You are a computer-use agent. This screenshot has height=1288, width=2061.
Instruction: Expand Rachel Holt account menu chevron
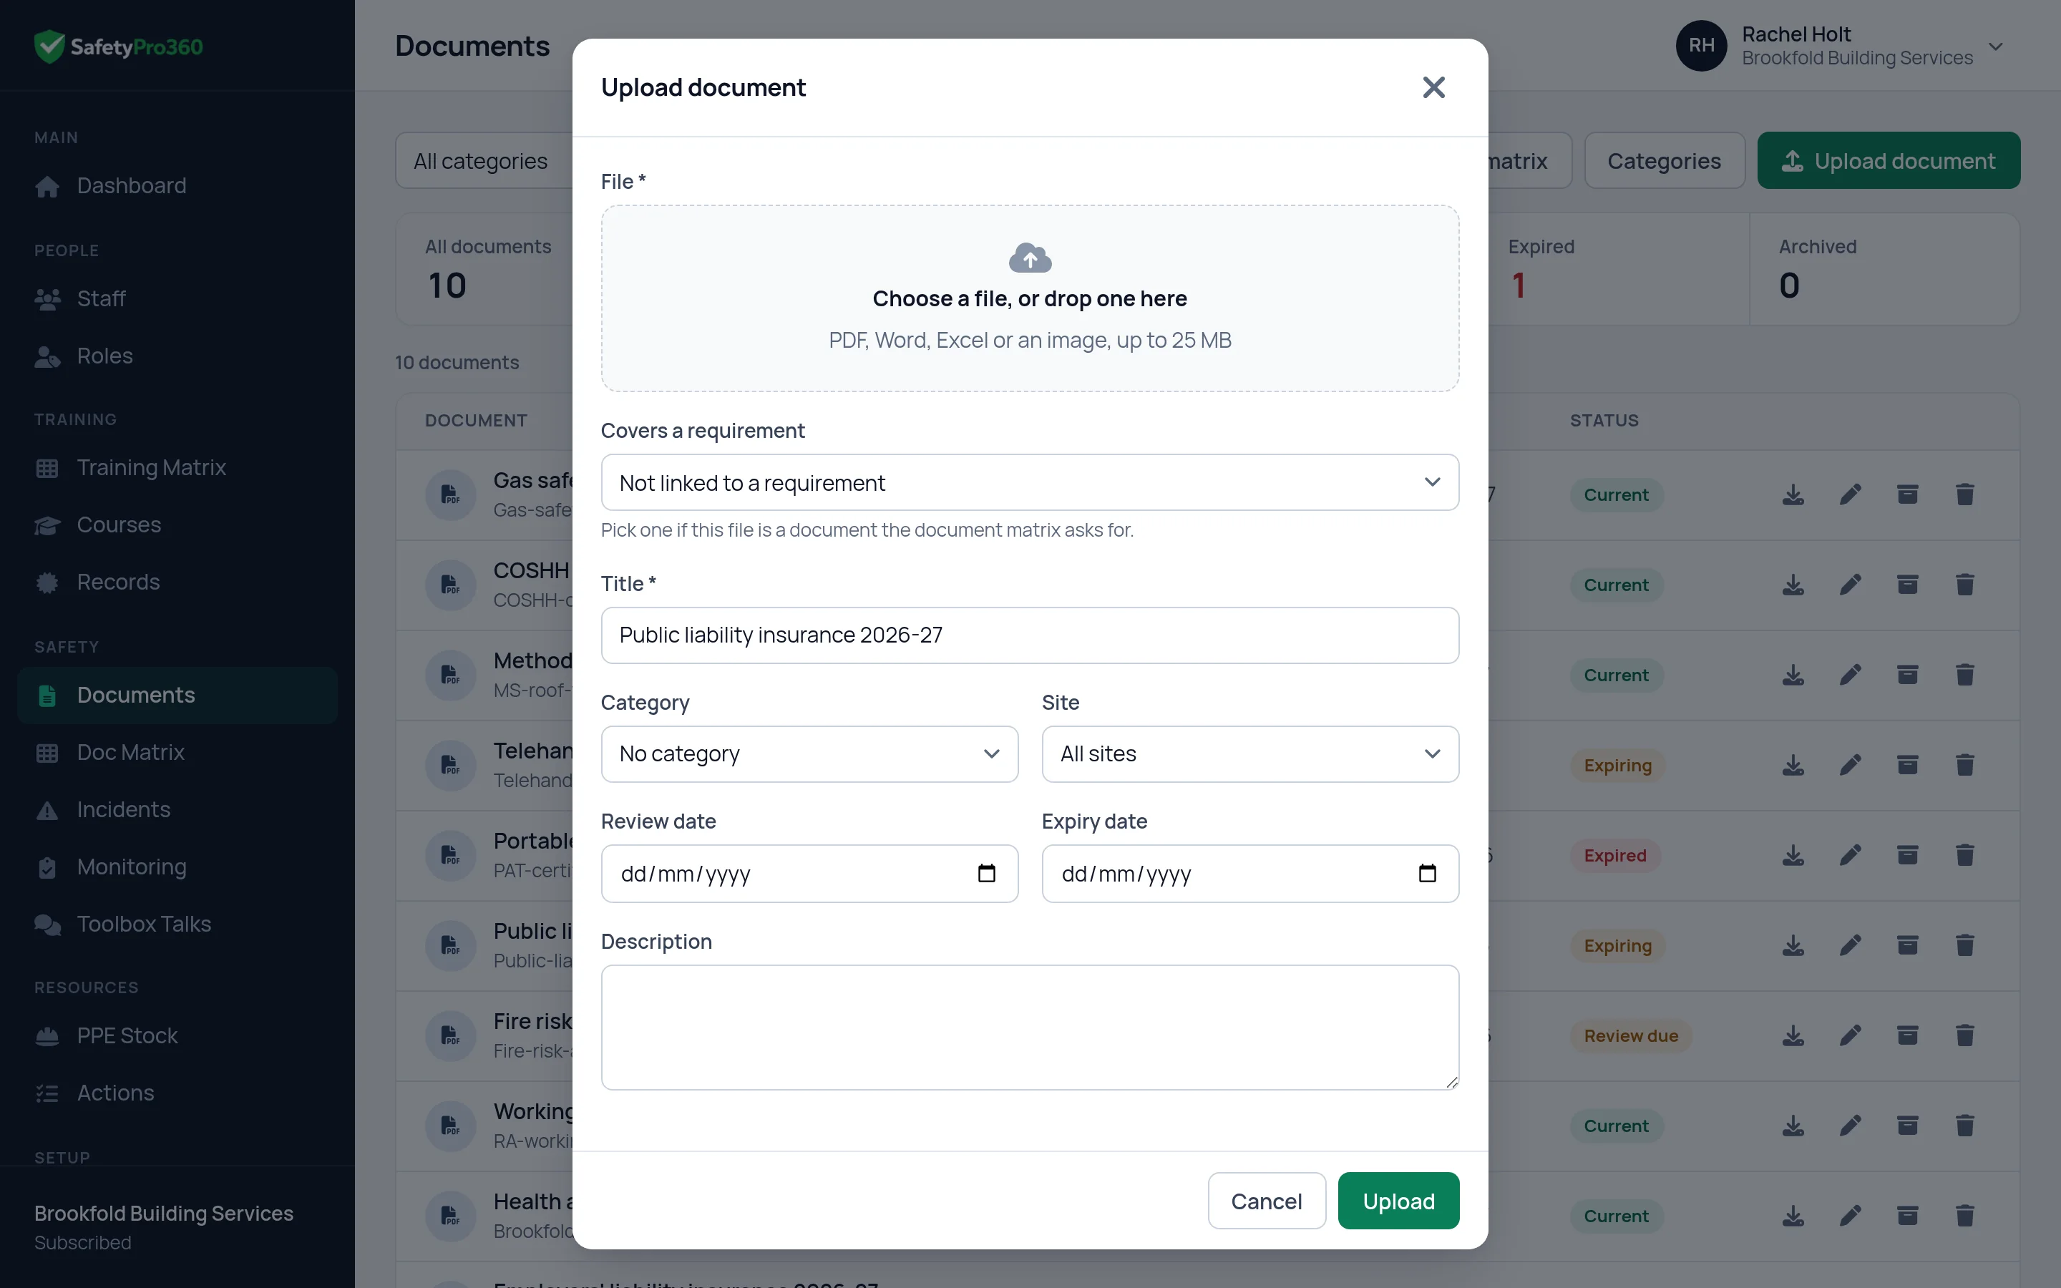pyautogui.click(x=1995, y=46)
